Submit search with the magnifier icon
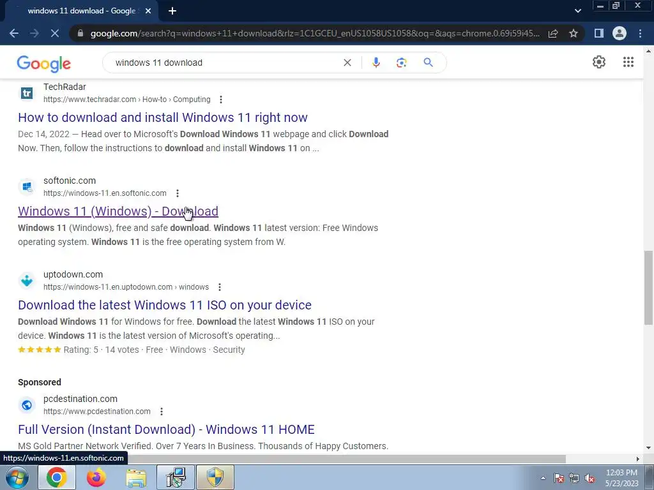Viewport: 654px width, 490px height. [x=428, y=63]
